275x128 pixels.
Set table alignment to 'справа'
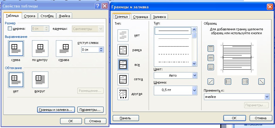(64, 48)
